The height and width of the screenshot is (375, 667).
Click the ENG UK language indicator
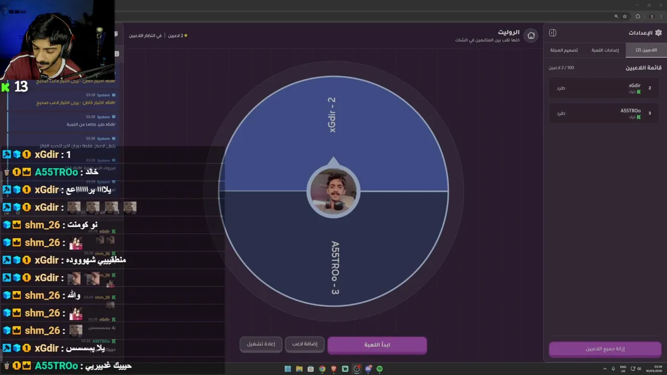pyautogui.click(x=623, y=369)
